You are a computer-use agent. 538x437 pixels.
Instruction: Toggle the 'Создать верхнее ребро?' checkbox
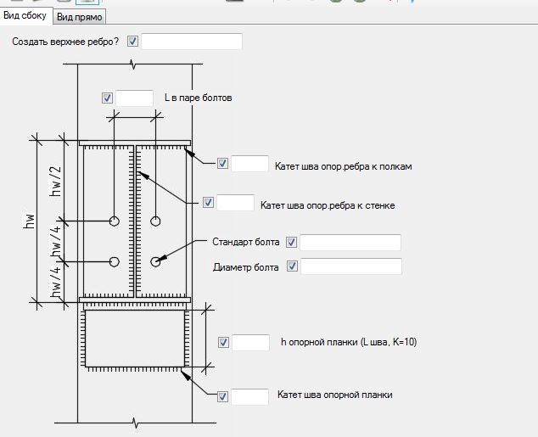pyautogui.click(x=132, y=42)
